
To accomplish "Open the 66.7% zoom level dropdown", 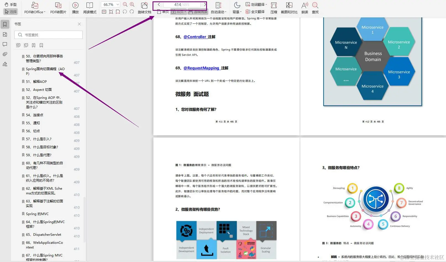I will tap(111, 4).
